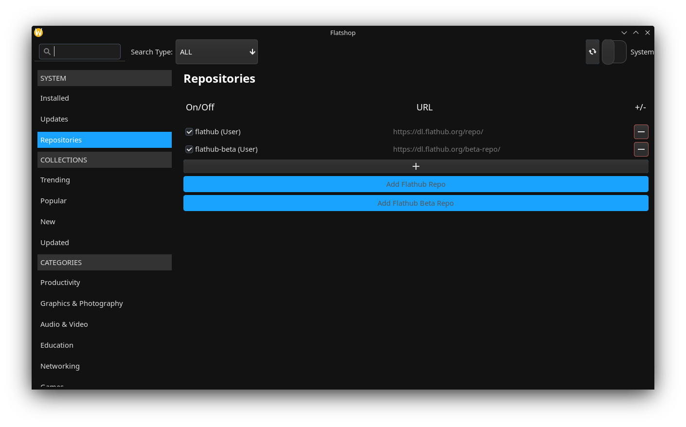Remove the flathub-beta (User) repository
Screen dimensions: 686x427
pos(641,149)
